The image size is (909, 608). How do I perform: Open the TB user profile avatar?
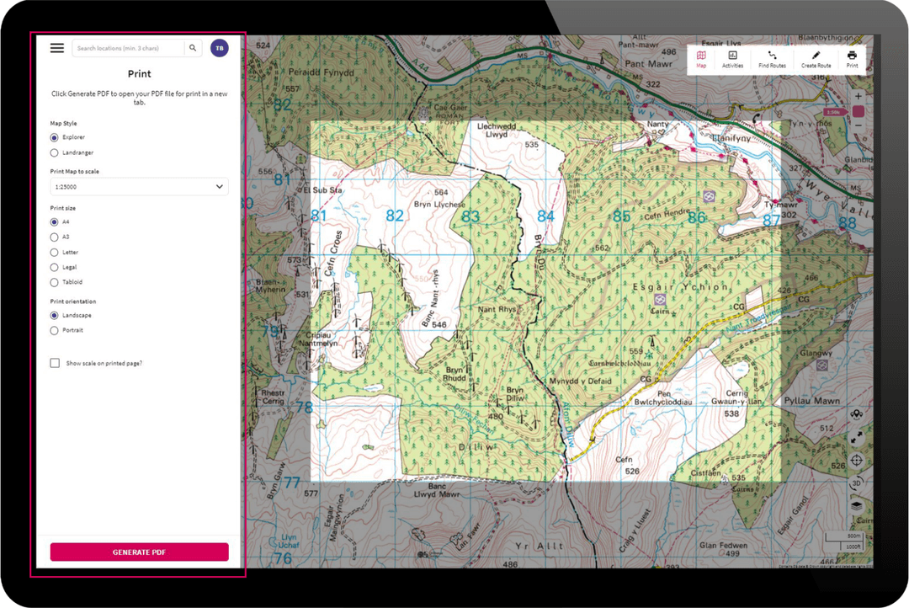pyautogui.click(x=219, y=48)
